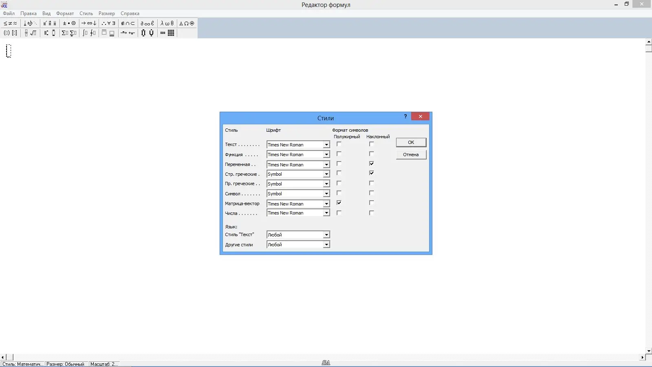Open the summation templates palette (Σ)

(x=68, y=33)
